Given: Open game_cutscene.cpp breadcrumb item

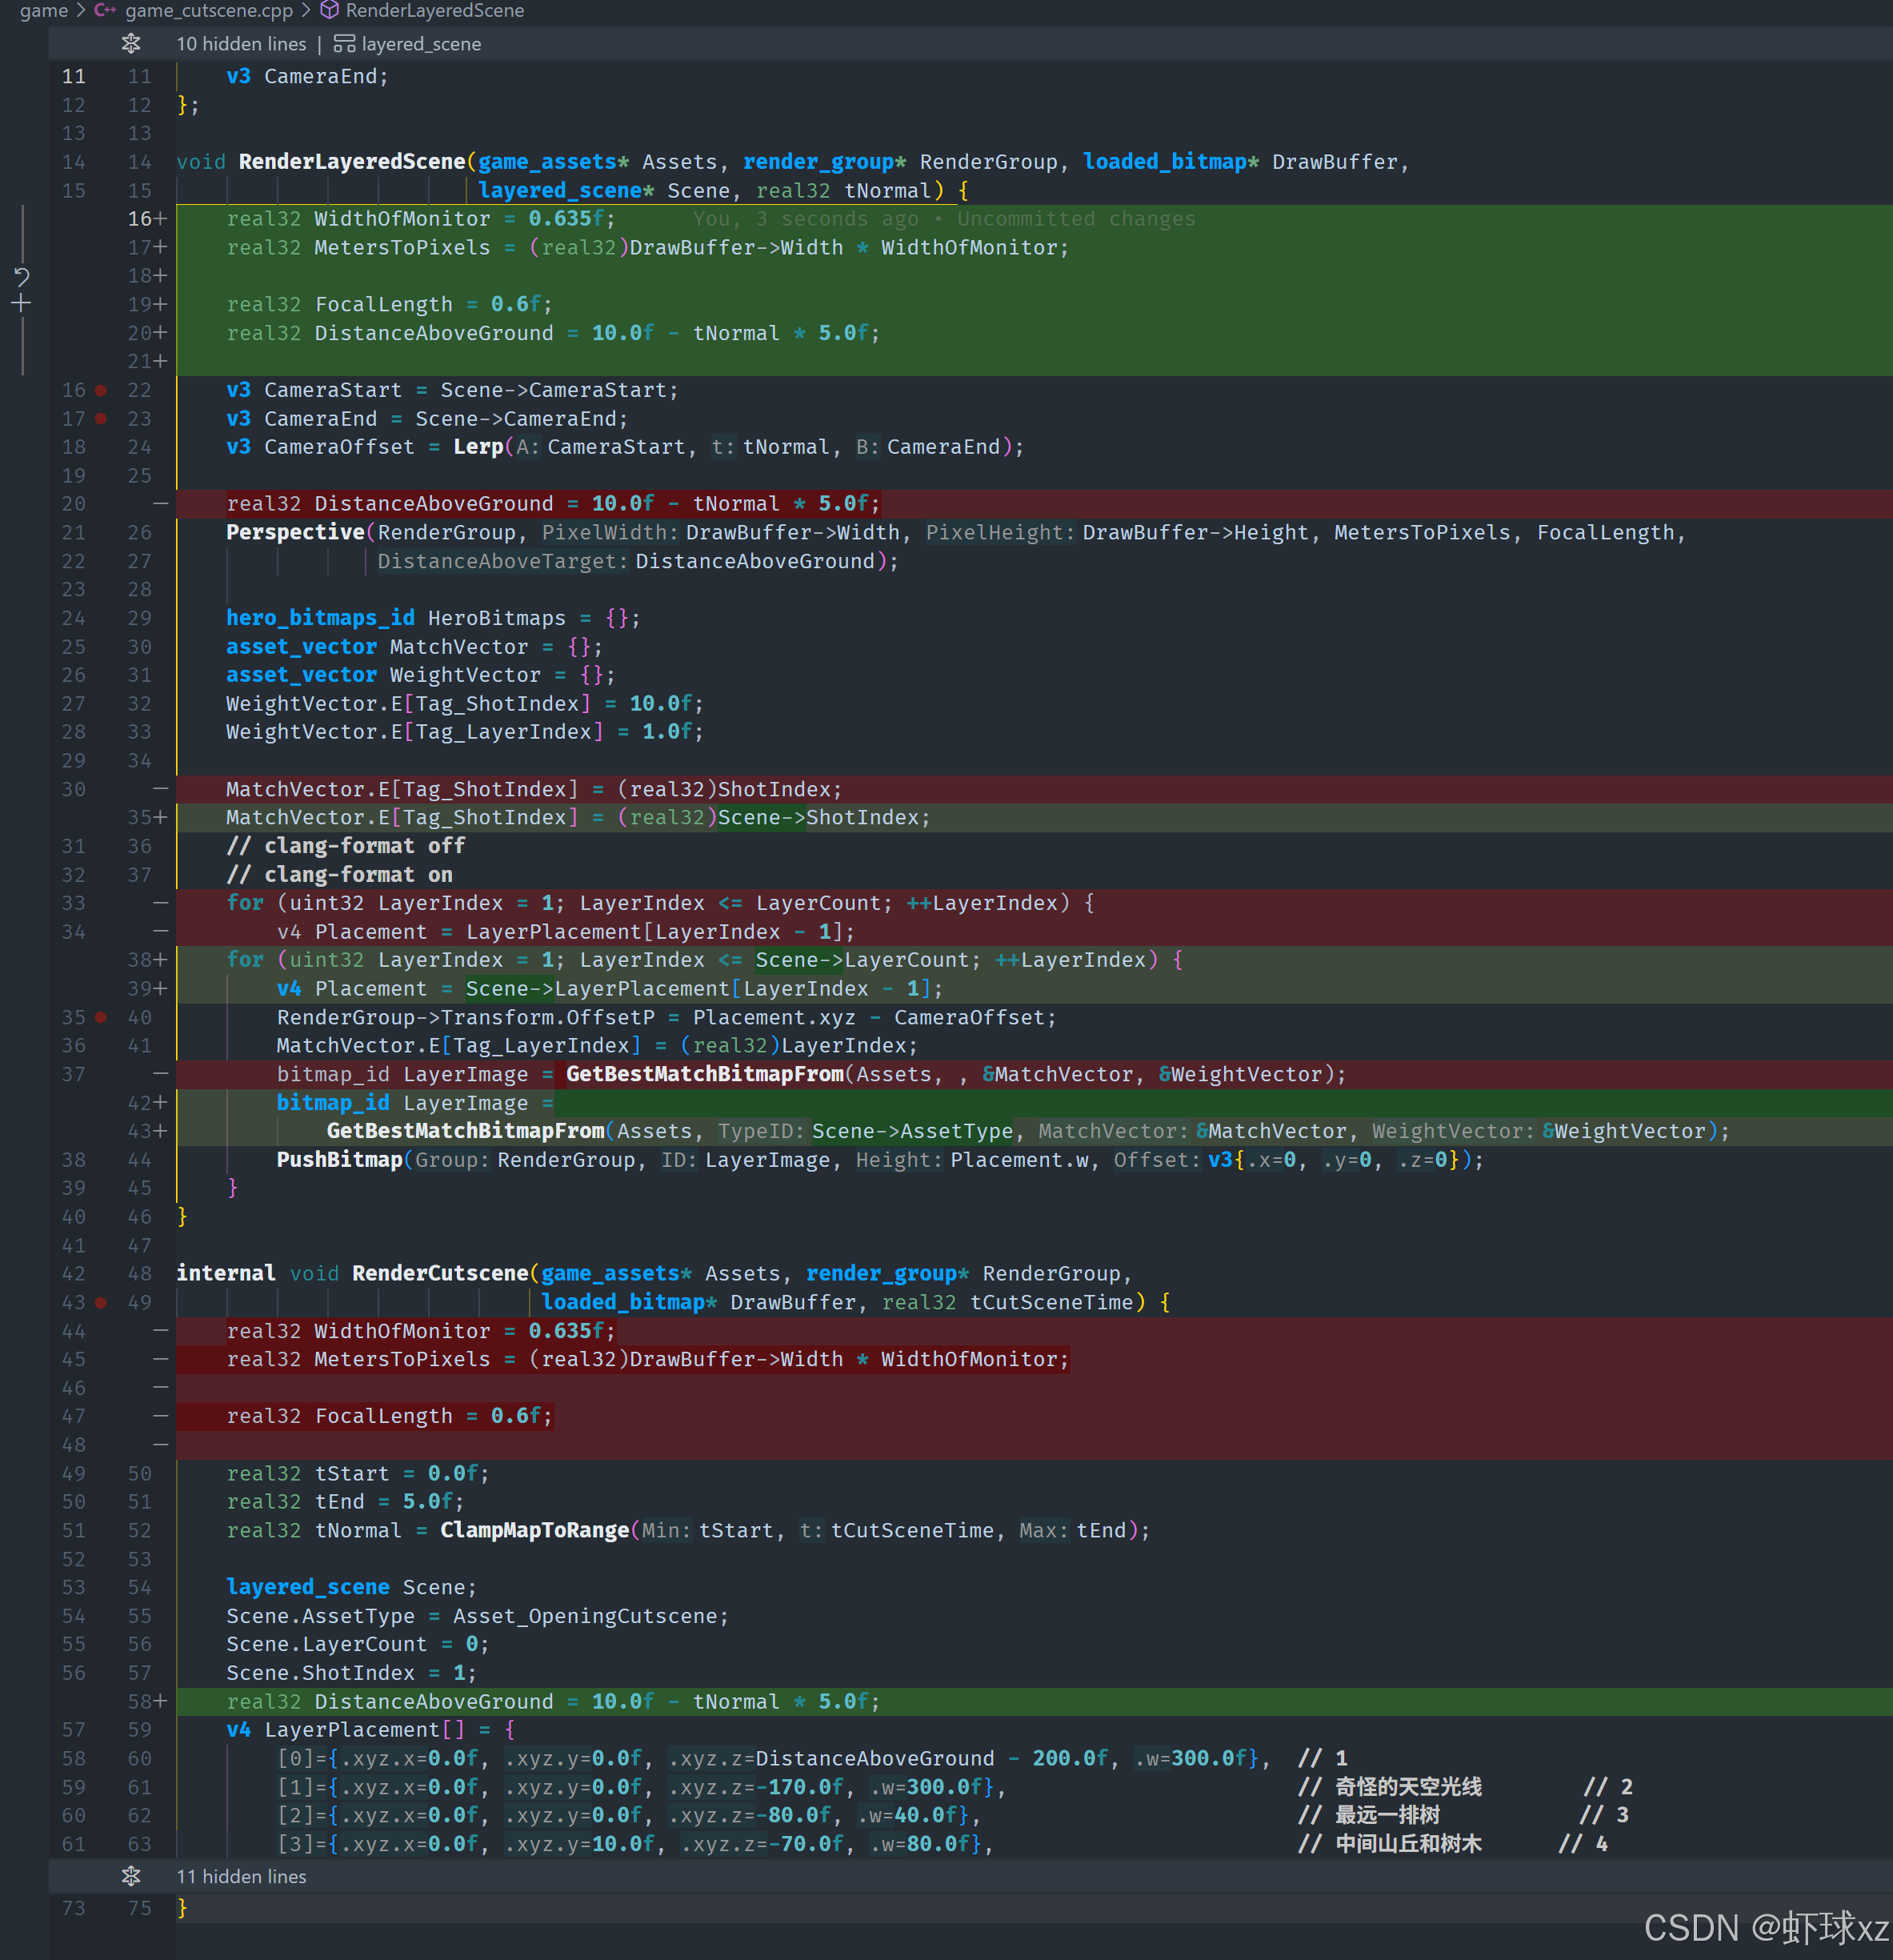Looking at the screenshot, I should pyautogui.click(x=209, y=10).
